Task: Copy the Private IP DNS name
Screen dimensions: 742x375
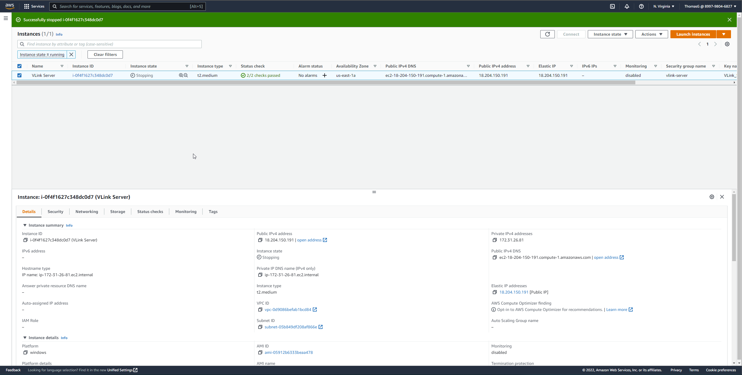Action: pos(260,275)
